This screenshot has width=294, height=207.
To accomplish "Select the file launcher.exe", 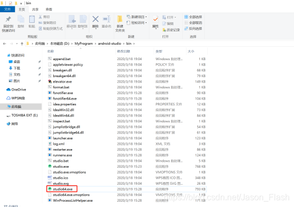I will point(63,138).
